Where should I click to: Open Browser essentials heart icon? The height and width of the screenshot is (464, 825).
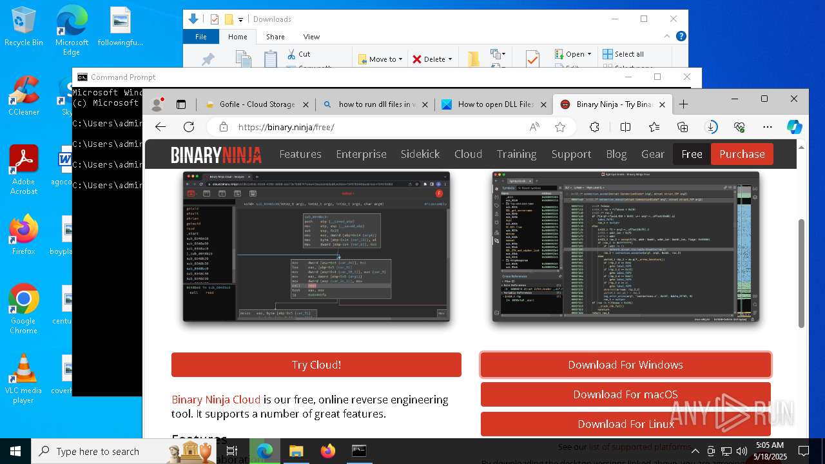(739, 127)
